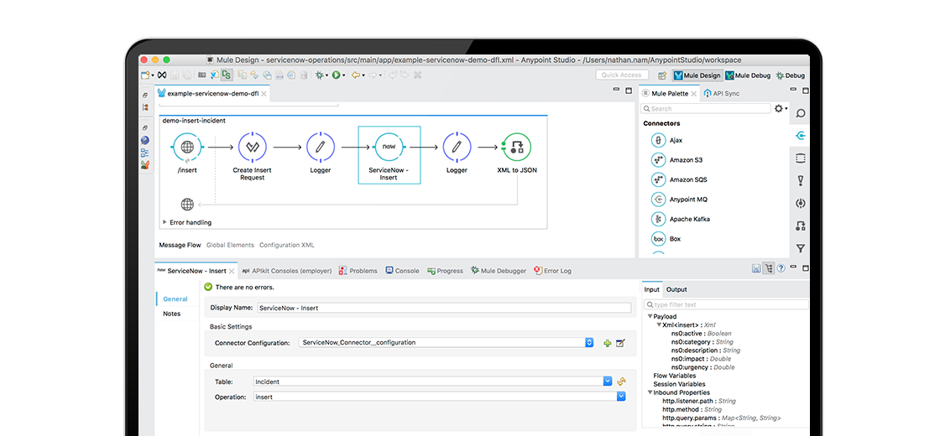The width and height of the screenshot is (940, 436).
Task: Open the Run button dropdown arrow
Action: click(x=343, y=75)
